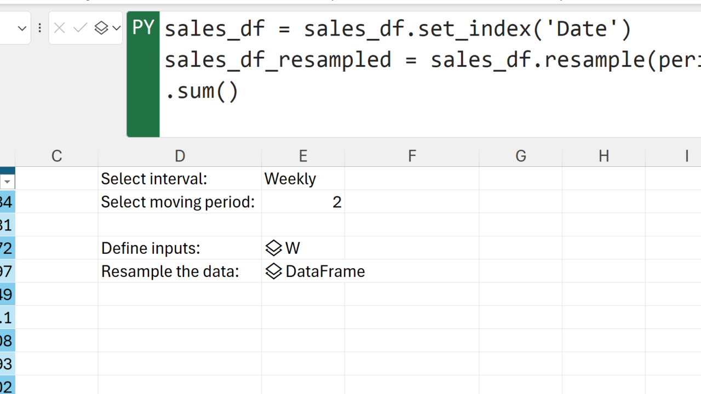Open the table column filter dropdown
701x394 pixels.
click(7, 182)
